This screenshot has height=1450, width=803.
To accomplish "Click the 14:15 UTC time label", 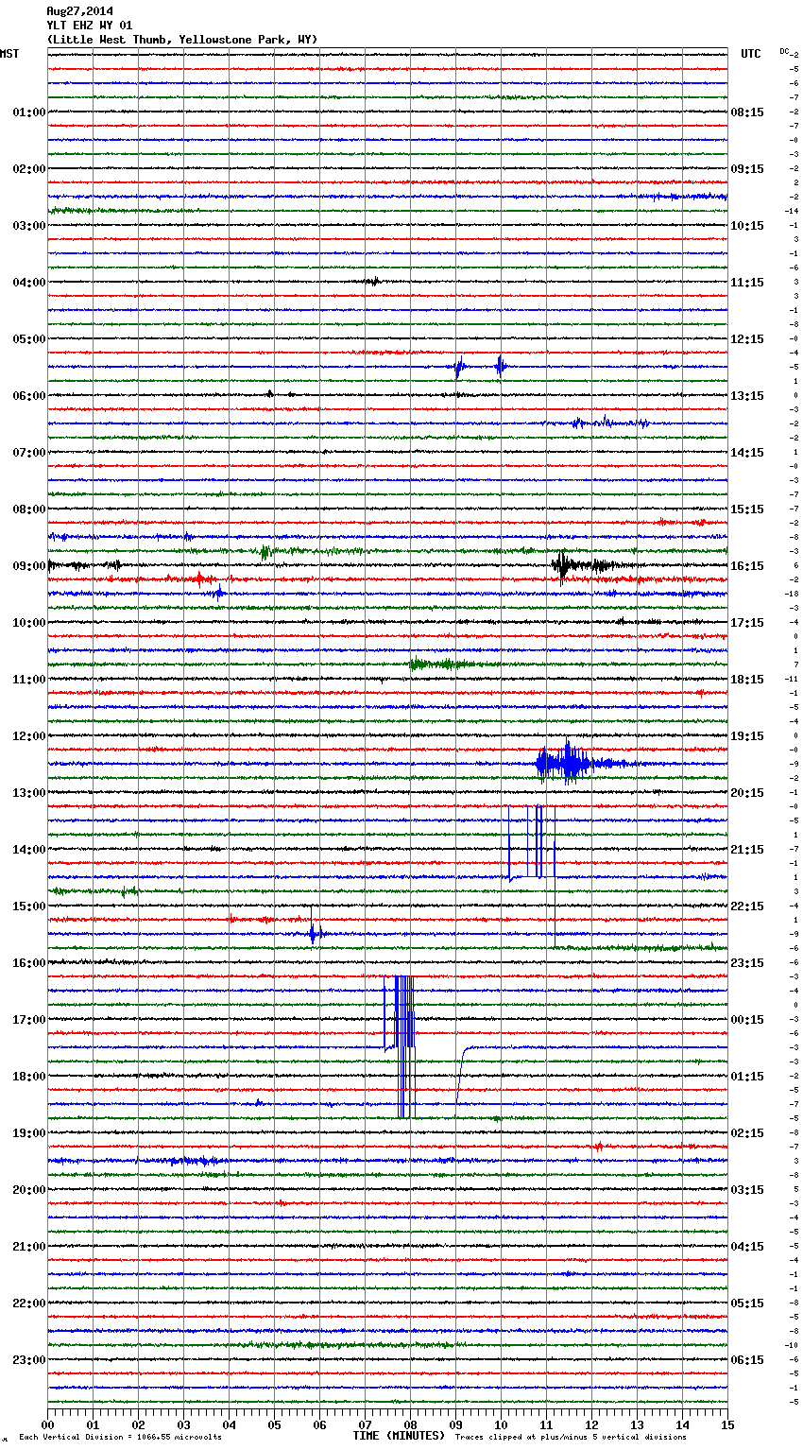I will pos(747,453).
